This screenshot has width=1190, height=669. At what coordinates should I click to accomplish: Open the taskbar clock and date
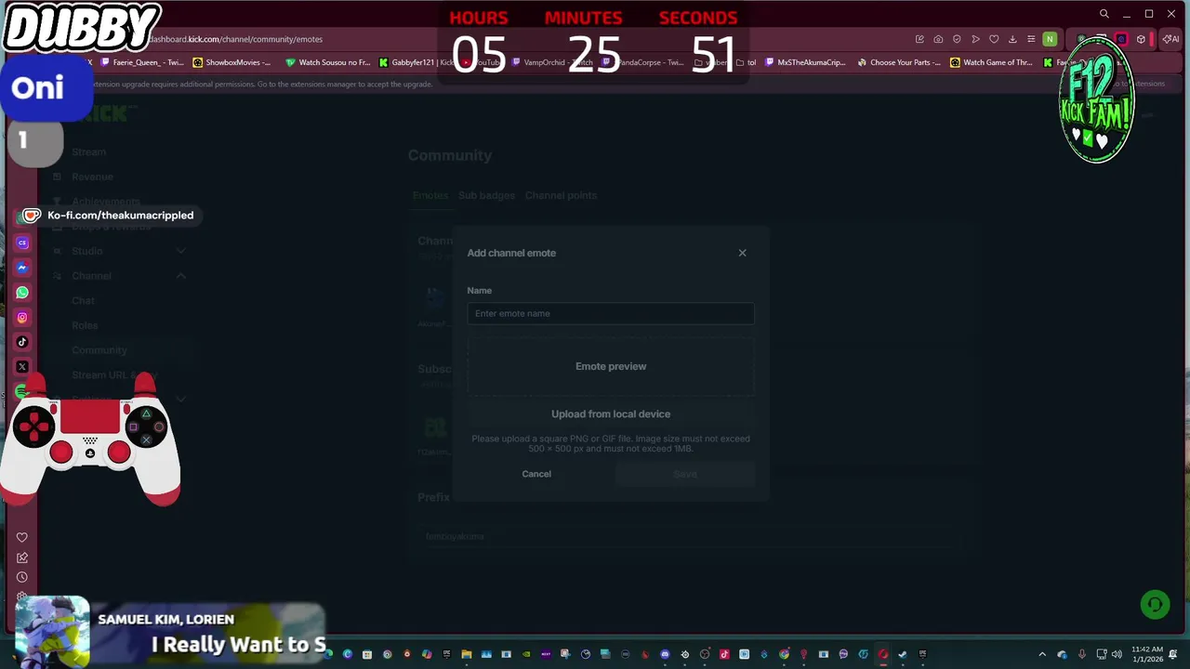(x=1148, y=654)
